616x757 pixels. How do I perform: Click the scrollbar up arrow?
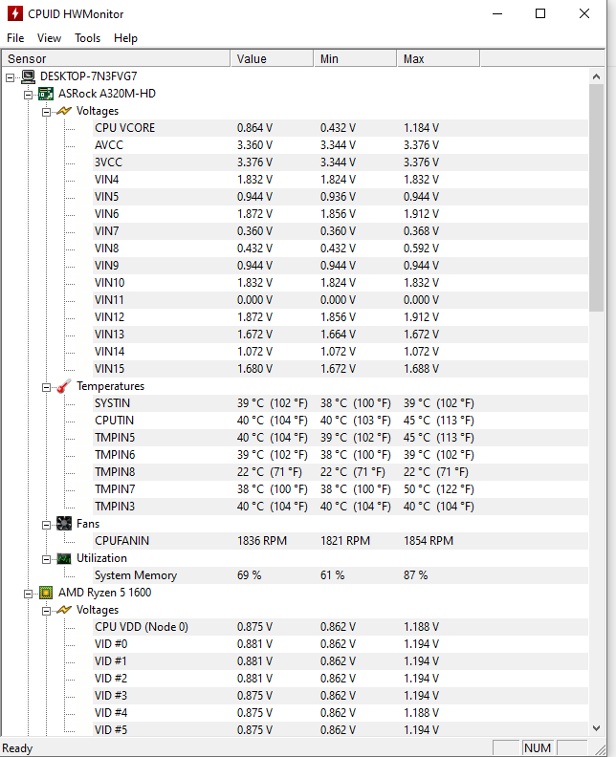[596, 76]
